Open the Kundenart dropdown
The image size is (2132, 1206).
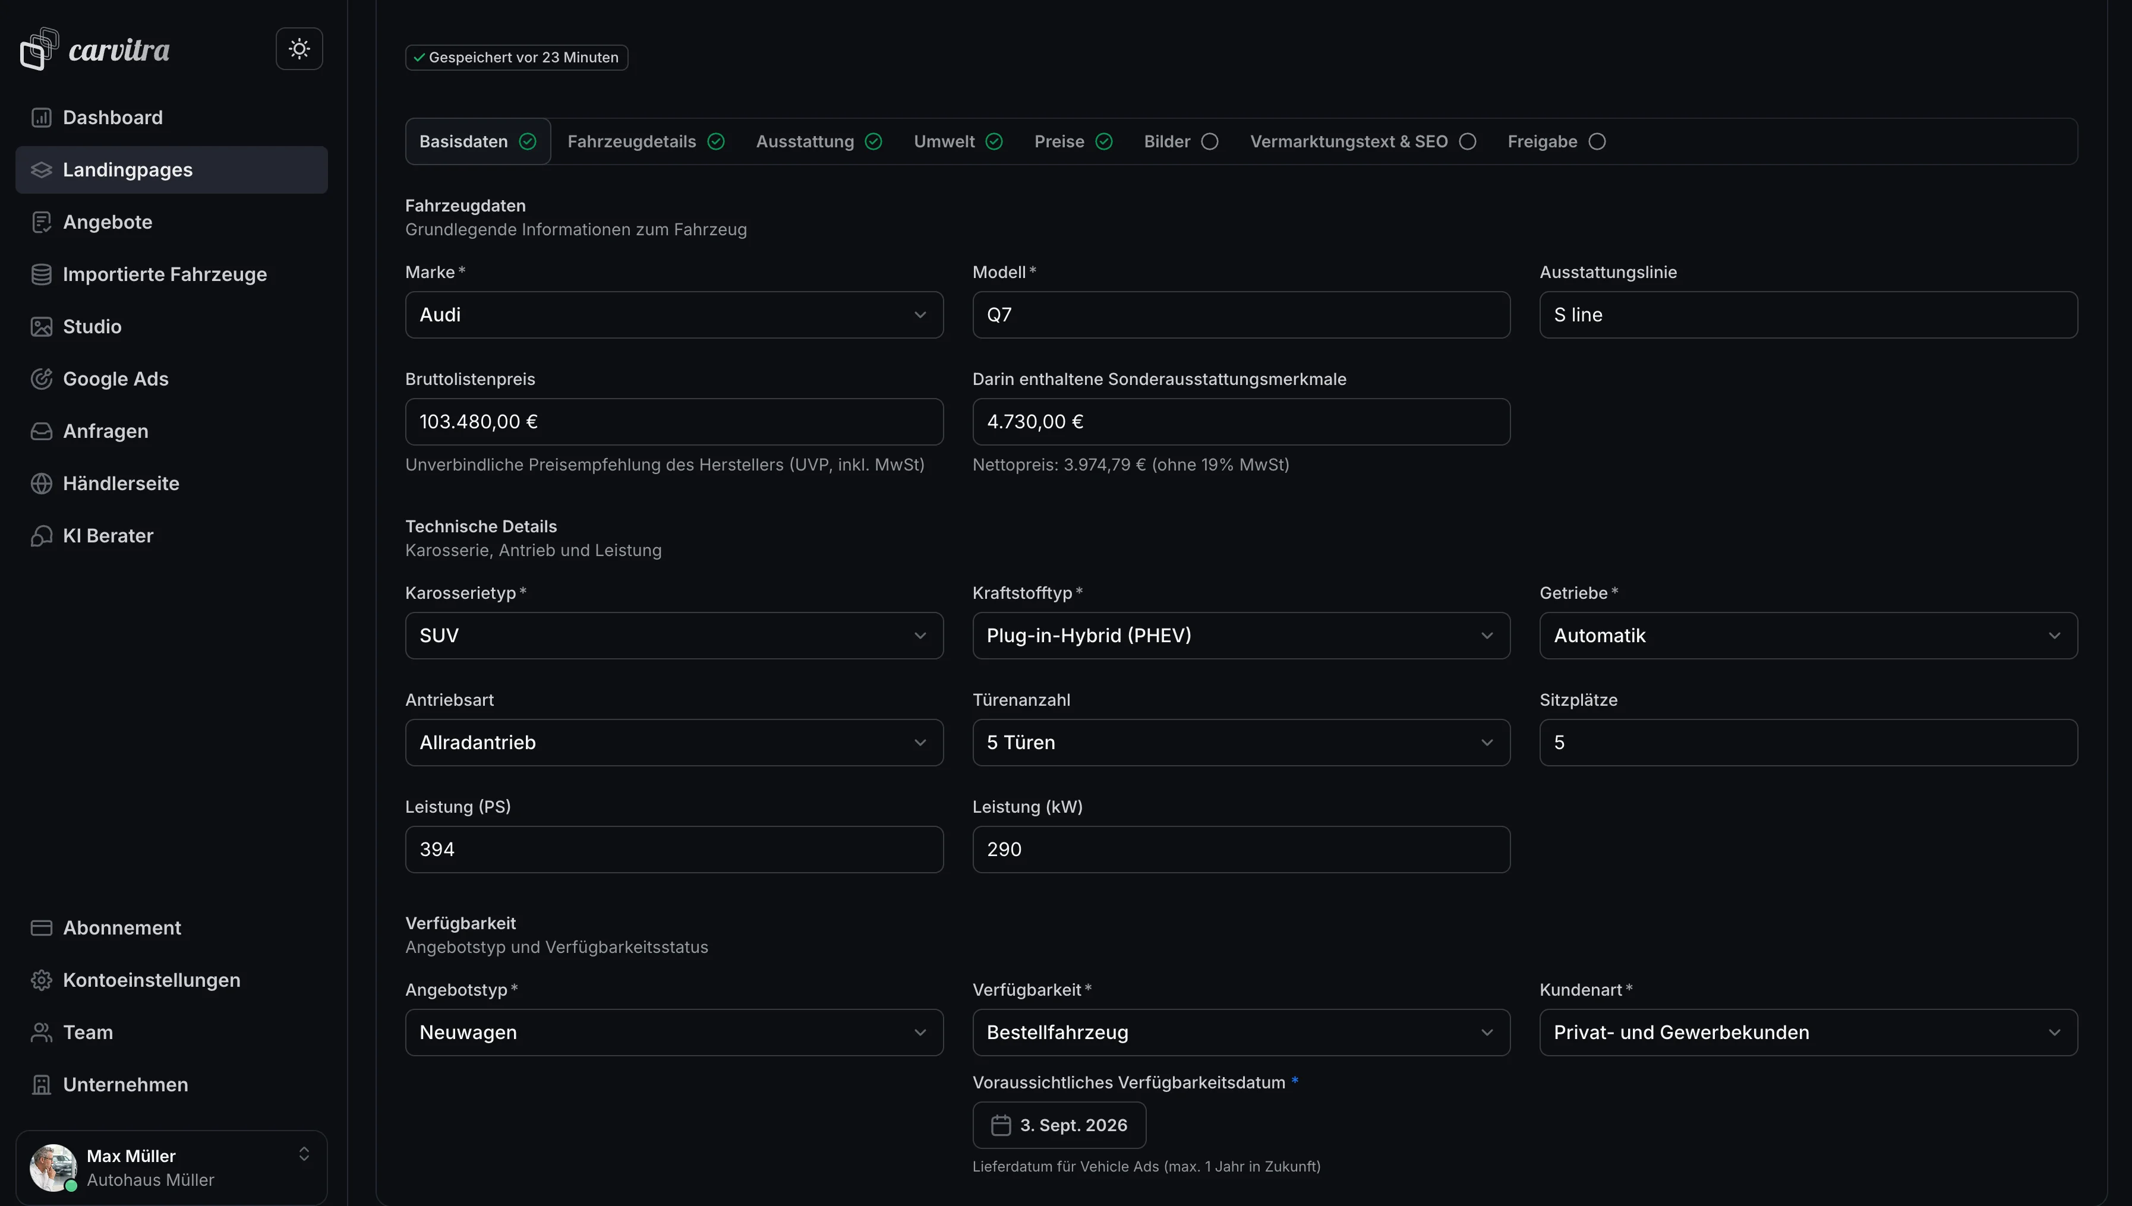tap(1808, 1032)
